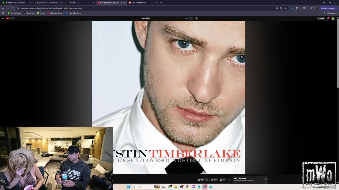Go forward in browser history
Image resolution: width=339 pixels, height=190 pixels.
point(7,8)
